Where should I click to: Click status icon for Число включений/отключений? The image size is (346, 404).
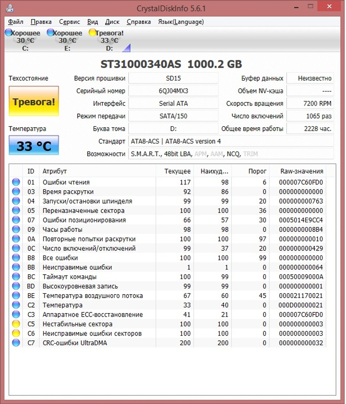(x=16, y=248)
